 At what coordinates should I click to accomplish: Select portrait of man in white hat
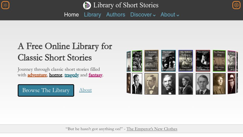click(232, 84)
